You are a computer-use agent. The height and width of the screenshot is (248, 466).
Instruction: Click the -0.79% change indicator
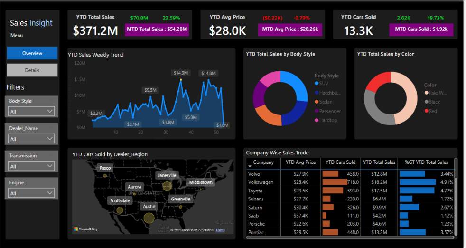301,18
